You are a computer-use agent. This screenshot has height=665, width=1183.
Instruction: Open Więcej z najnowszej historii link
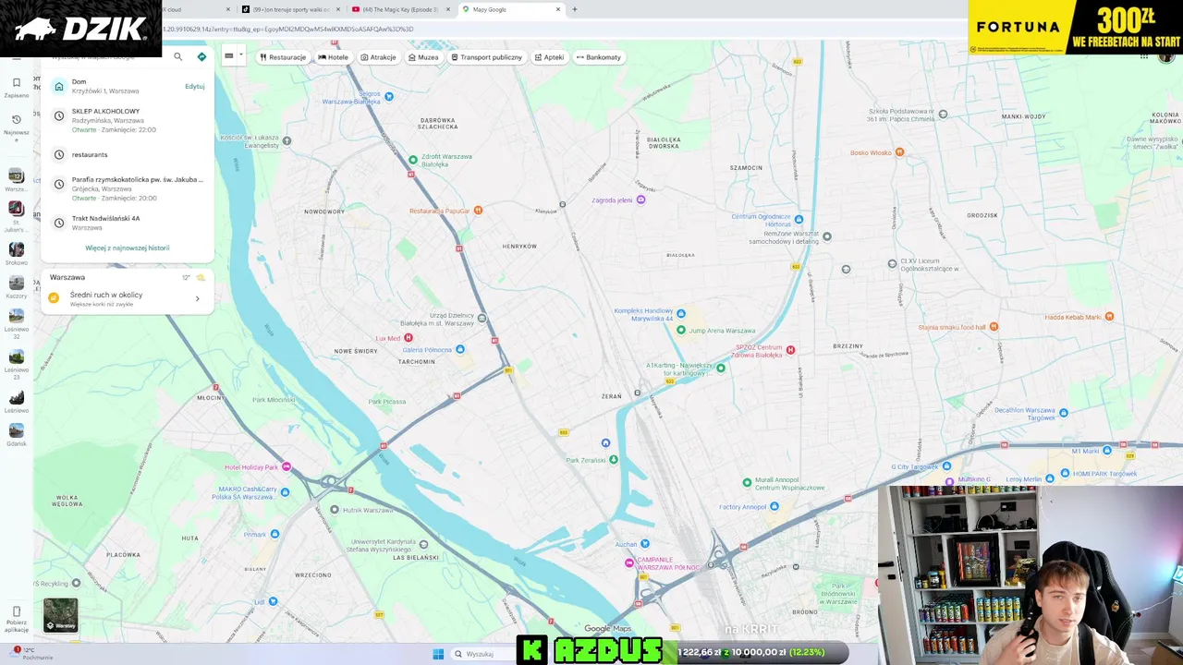[128, 248]
